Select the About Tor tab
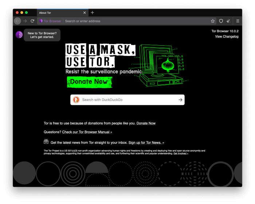 tap(63, 13)
